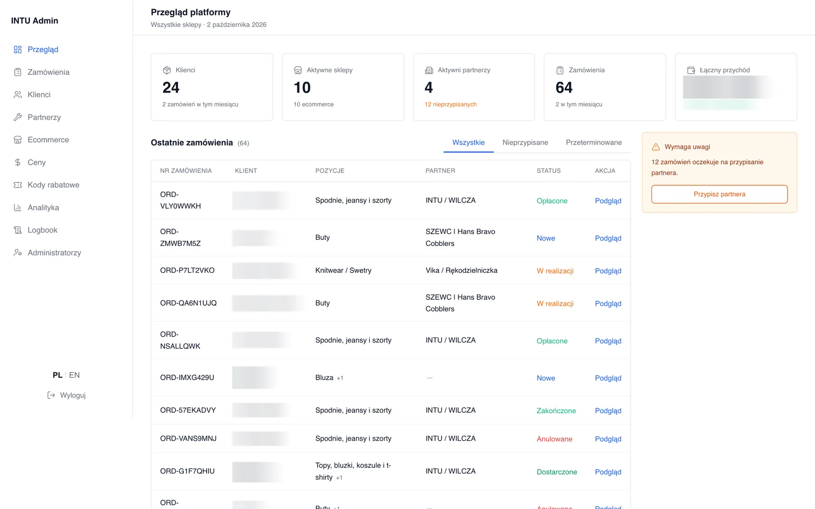The image size is (815, 509).
Task: Open Podgląd for order ORD-P7LT2VKO
Action: 608,271
